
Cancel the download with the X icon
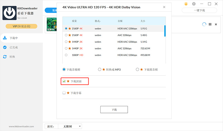(216, 24)
